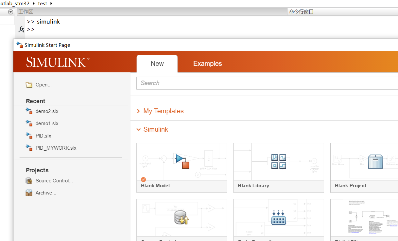
Task: Click the Source Control project icon
Action: tap(29, 181)
